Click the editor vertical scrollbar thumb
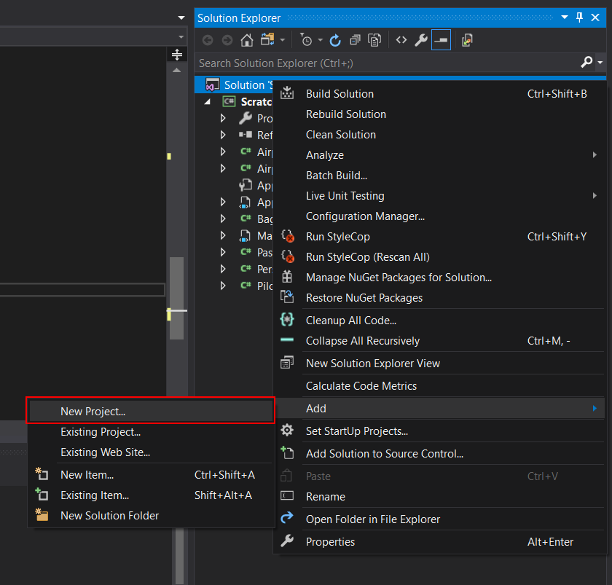The width and height of the screenshot is (612, 585). (177, 298)
